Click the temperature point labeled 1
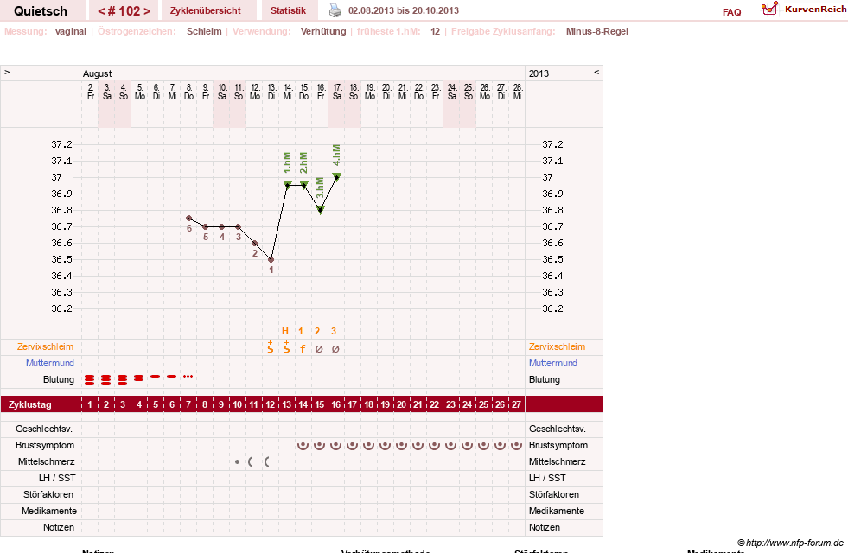Screen dimensions: 848x553 click(271, 259)
